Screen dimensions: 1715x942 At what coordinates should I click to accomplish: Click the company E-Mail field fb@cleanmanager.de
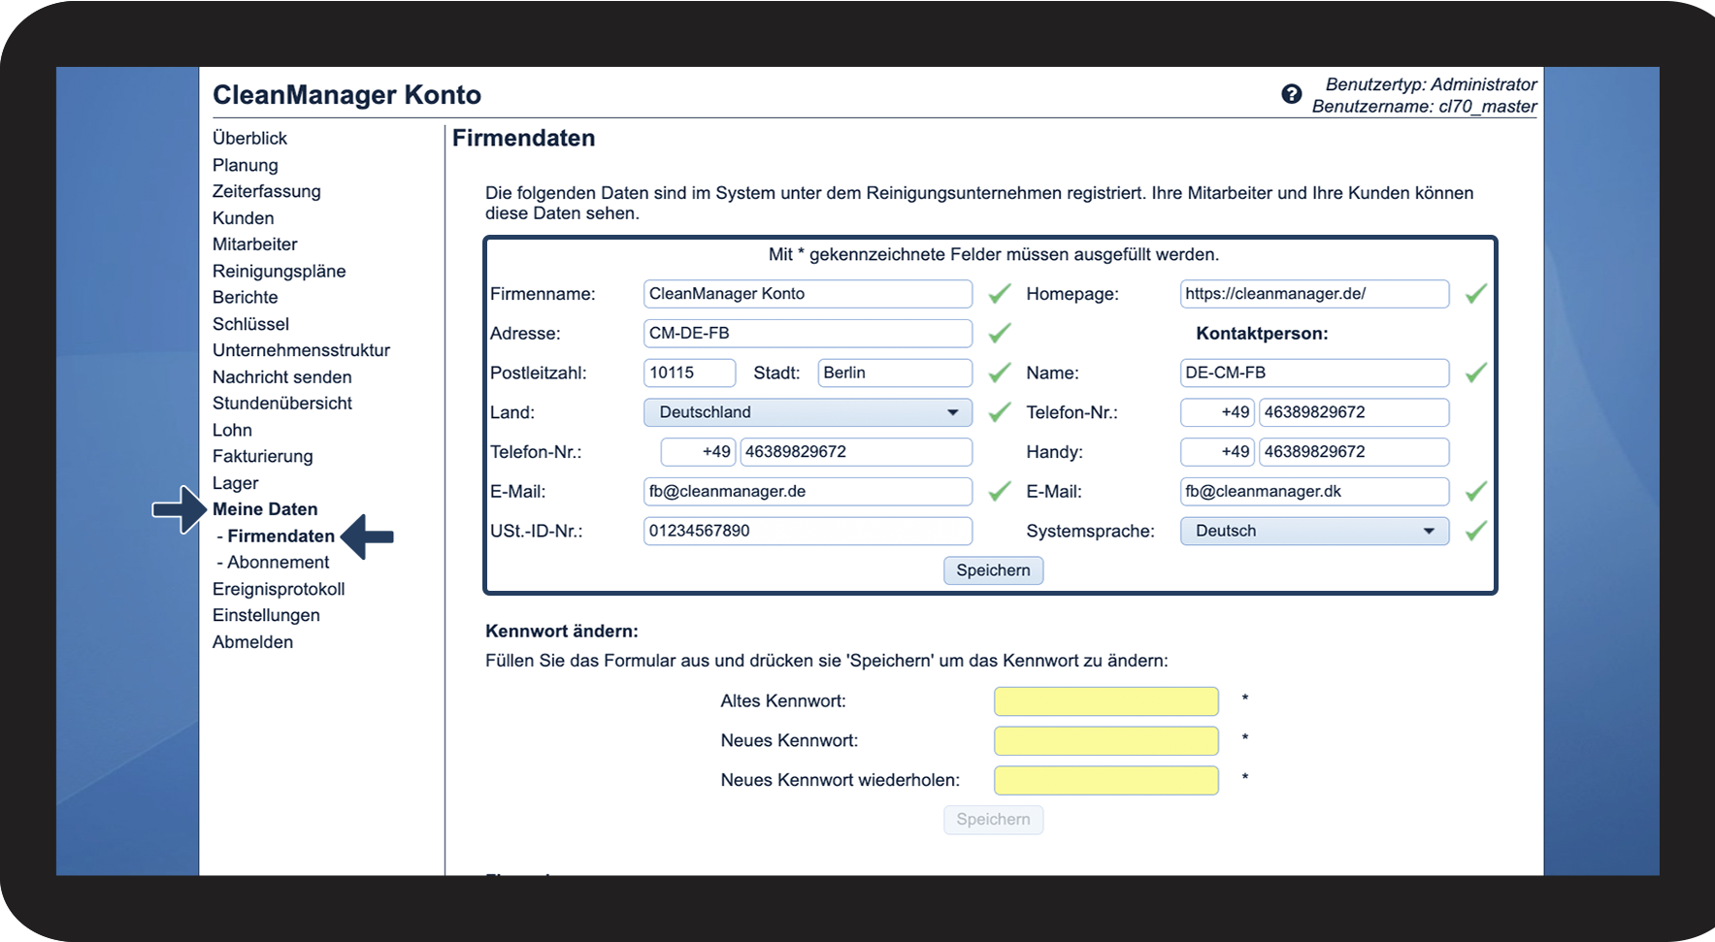(808, 492)
